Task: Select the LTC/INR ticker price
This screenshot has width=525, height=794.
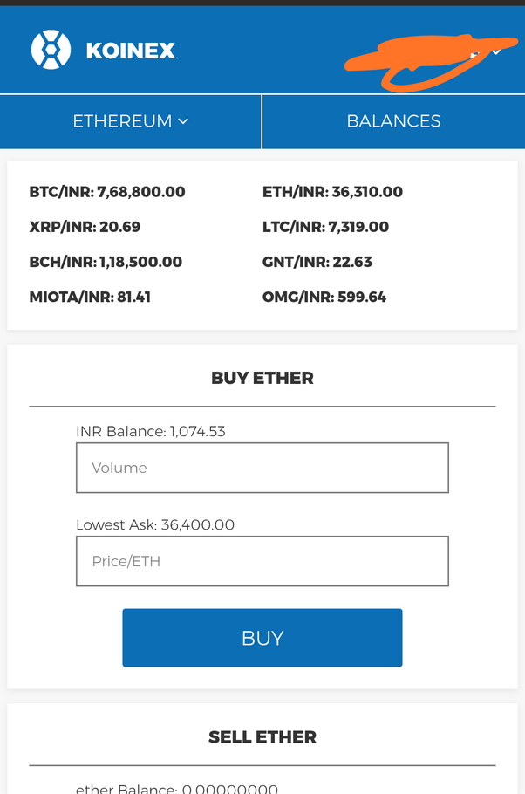Action: [x=325, y=227]
